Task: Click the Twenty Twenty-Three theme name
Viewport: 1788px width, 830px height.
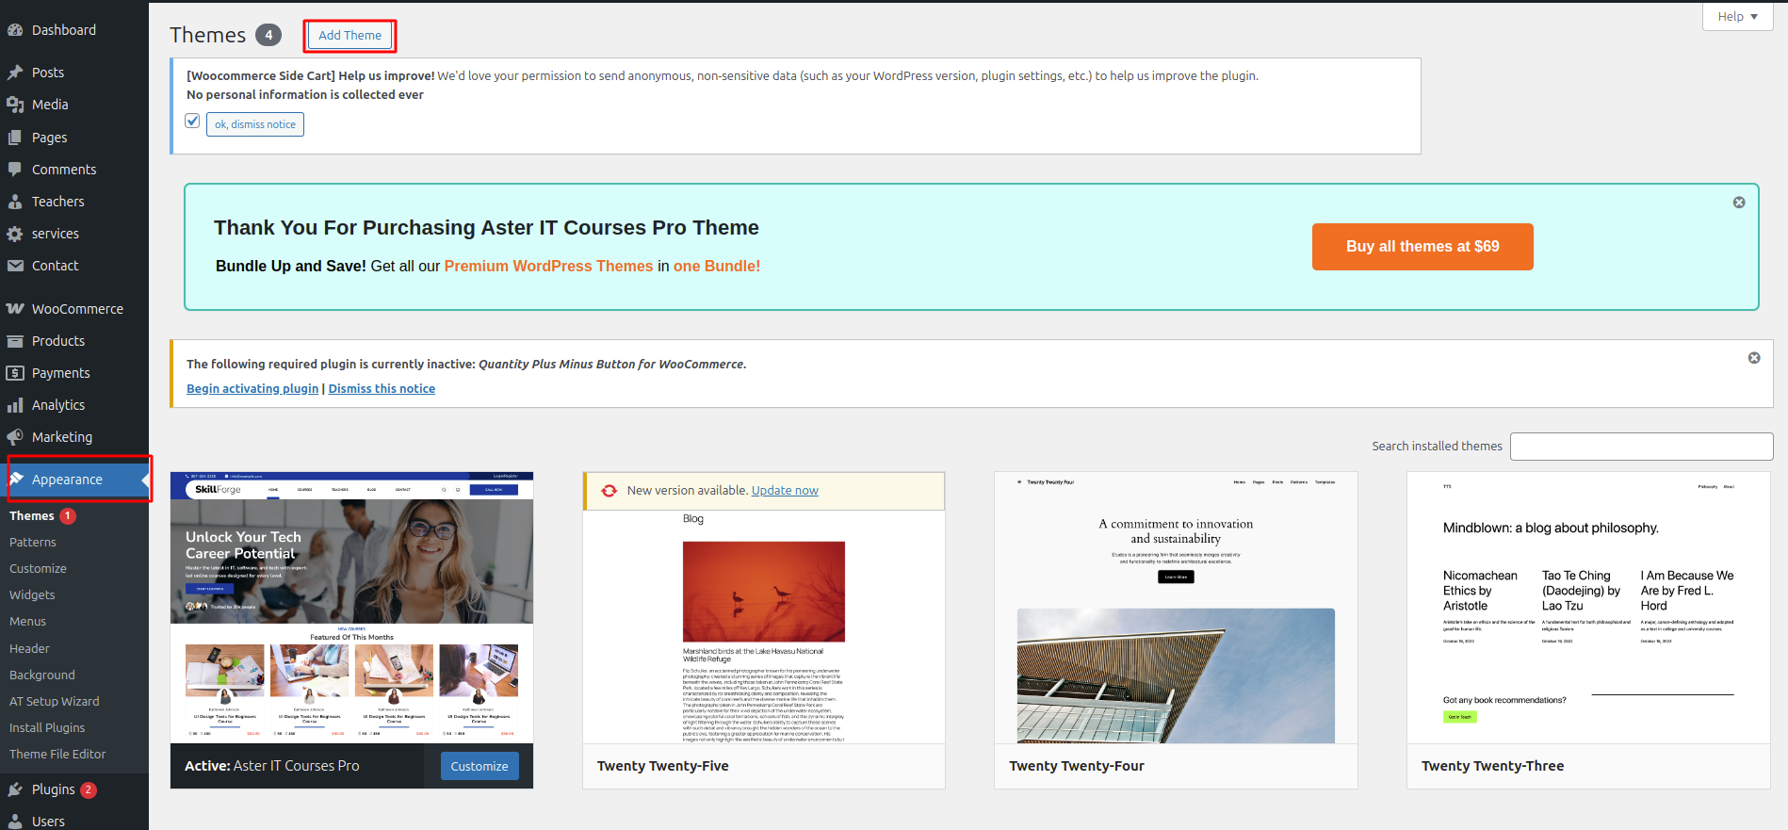Action: pyautogui.click(x=1492, y=767)
